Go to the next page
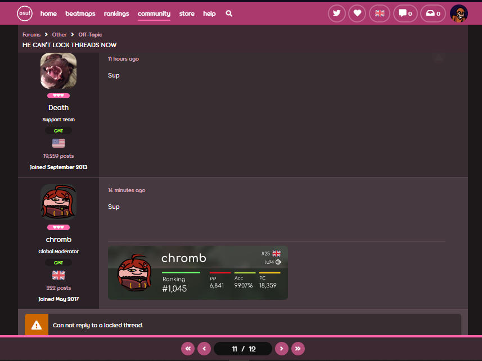Image resolution: width=482 pixels, height=361 pixels. click(x=282, y=349)
